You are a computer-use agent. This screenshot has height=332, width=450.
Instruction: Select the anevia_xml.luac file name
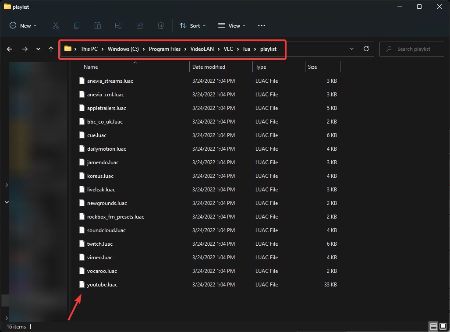point(105,95)
